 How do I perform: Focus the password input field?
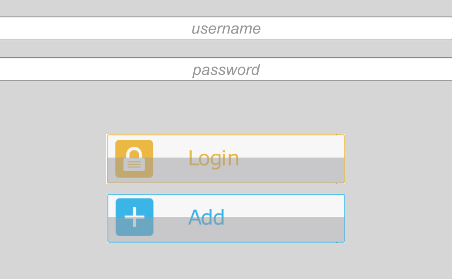(x=226, y=69)
